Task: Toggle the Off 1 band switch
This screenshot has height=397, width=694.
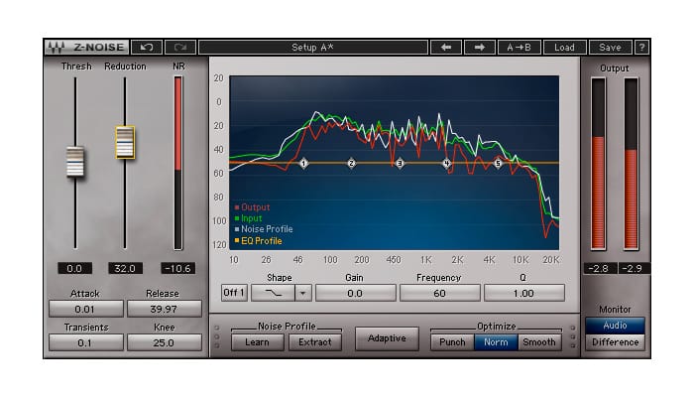Action: [x=234, y=293]
